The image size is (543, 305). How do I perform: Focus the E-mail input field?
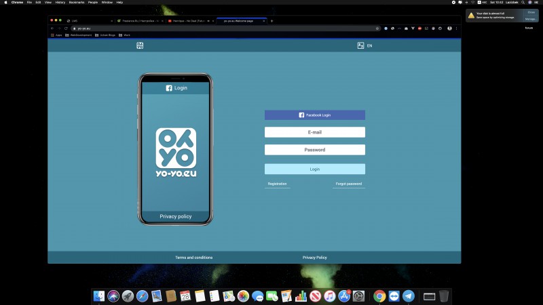point(315,132)
